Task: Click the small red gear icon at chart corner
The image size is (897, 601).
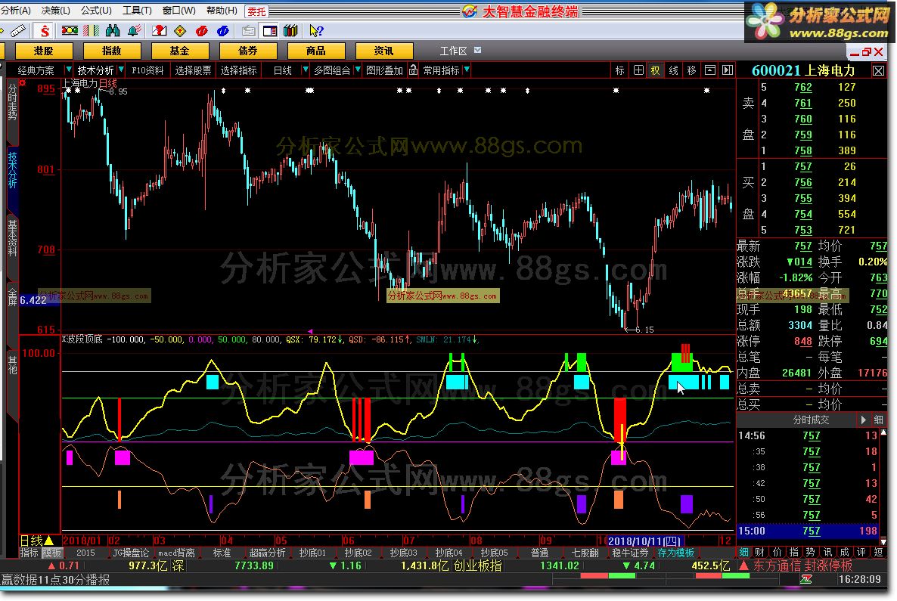Action: [x=22, y=83]
